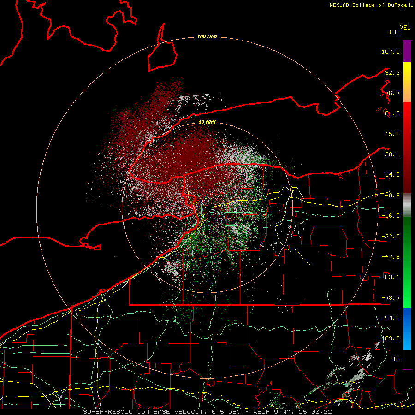Click the -78.7 legend value
The height and width of the screenshot is (415, 415).
click(391, 298)
